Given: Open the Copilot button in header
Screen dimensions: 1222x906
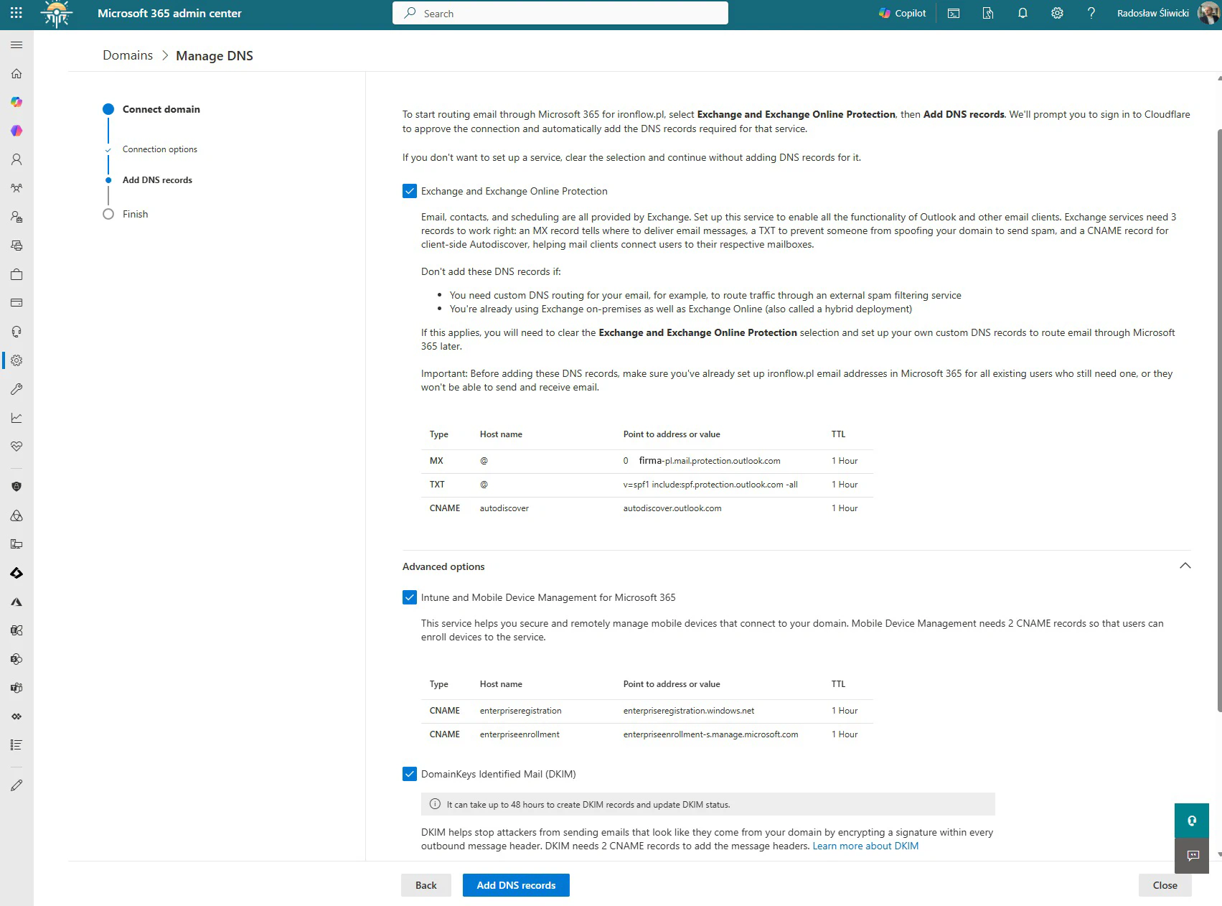Looking at the screenshot, I should [902, 13].
